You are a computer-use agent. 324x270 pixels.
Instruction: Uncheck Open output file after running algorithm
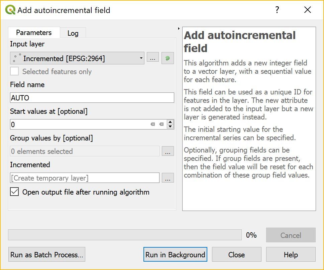coord(14,192)
